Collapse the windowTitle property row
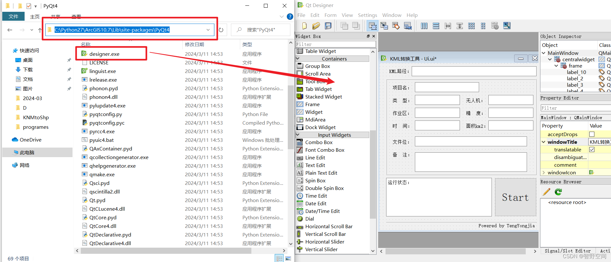The image size is (611, 262). (x=544, y=142)
